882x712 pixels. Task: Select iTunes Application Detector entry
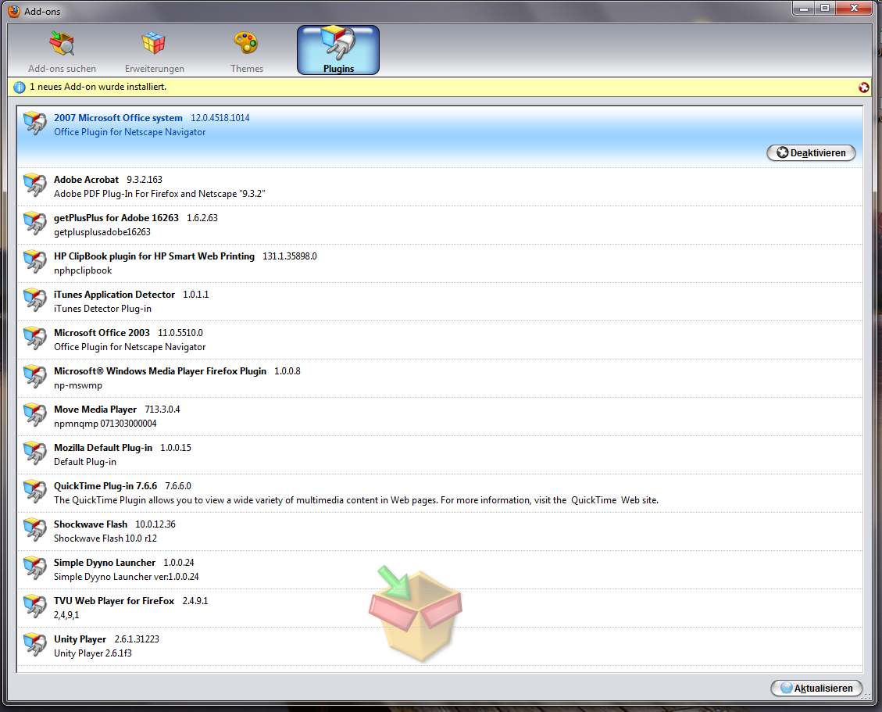point(440,302)
